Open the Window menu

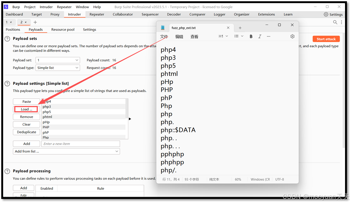click(82, 7)
